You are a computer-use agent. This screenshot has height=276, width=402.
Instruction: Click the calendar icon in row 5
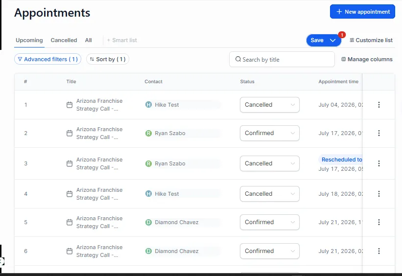70,222
